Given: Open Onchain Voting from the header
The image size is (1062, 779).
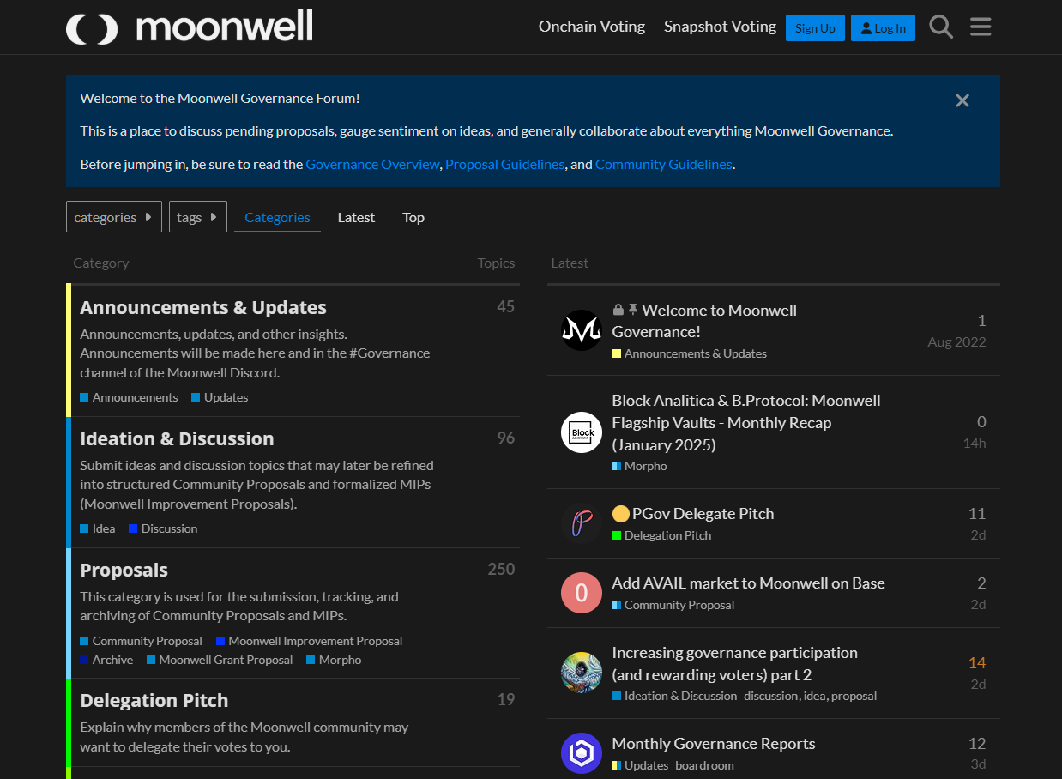Looking at the screenshot, I should click(x=592, y=27).
